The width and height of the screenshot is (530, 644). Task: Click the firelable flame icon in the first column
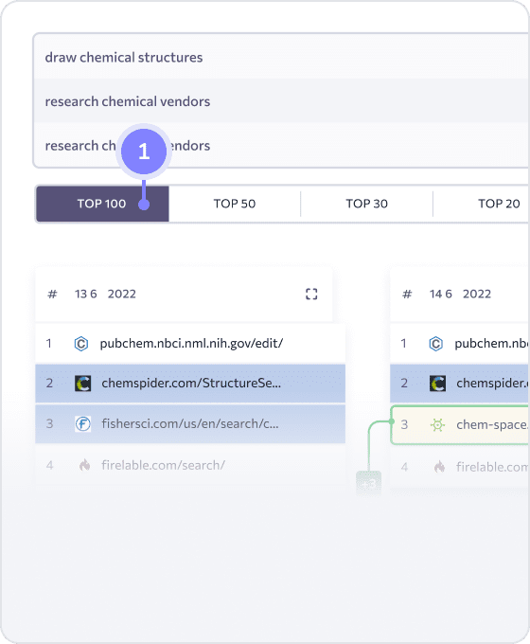click(84, 465)
